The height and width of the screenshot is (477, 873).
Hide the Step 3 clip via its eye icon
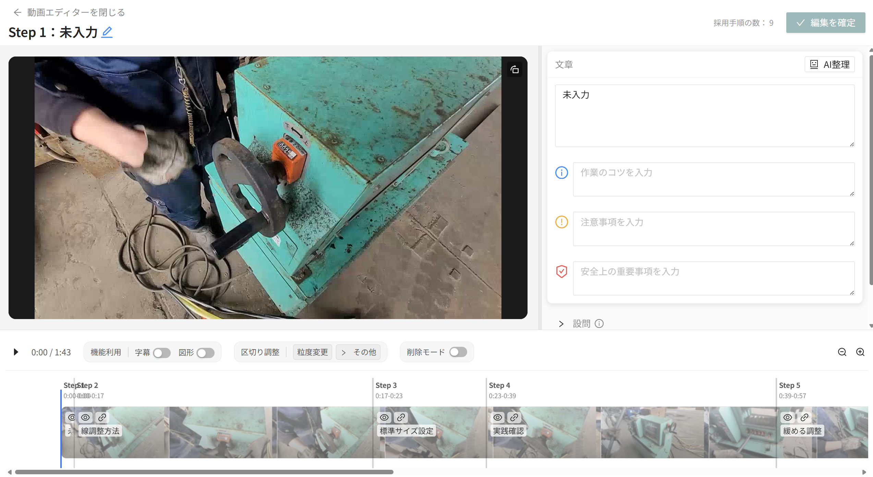384,417
